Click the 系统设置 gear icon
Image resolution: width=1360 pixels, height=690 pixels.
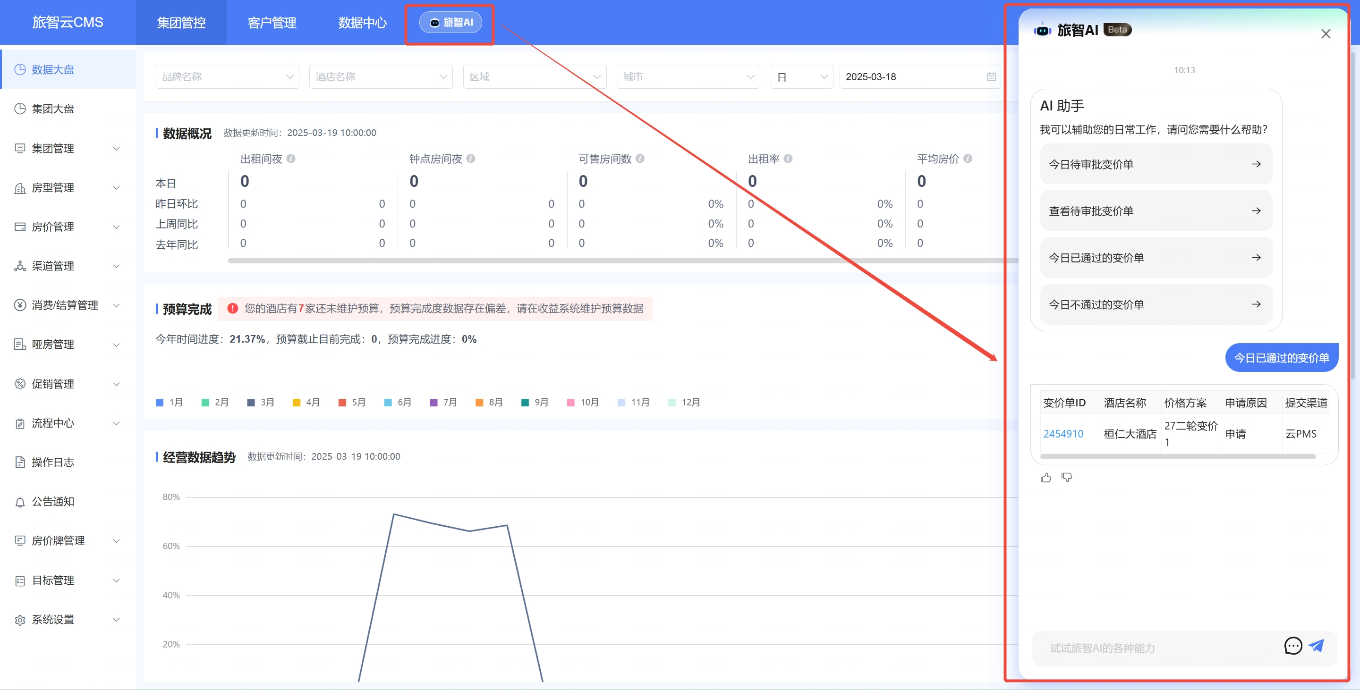coord(20,620)
